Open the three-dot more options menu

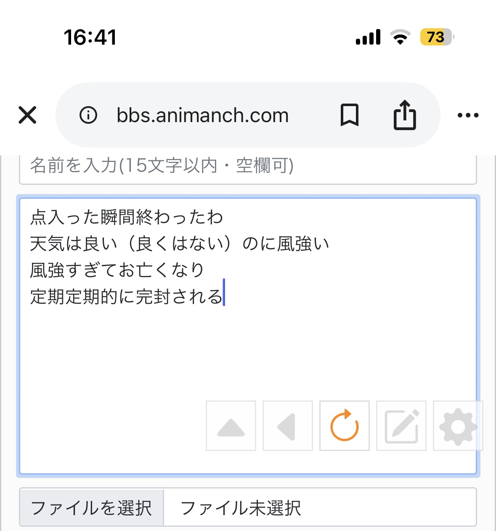coord(468,115)
